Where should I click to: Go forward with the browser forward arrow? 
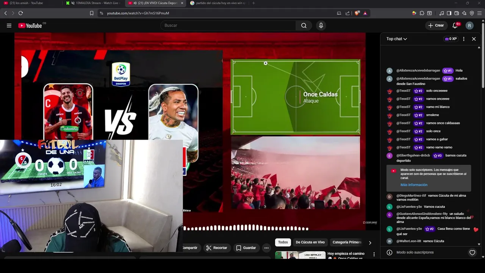(13, 13)
